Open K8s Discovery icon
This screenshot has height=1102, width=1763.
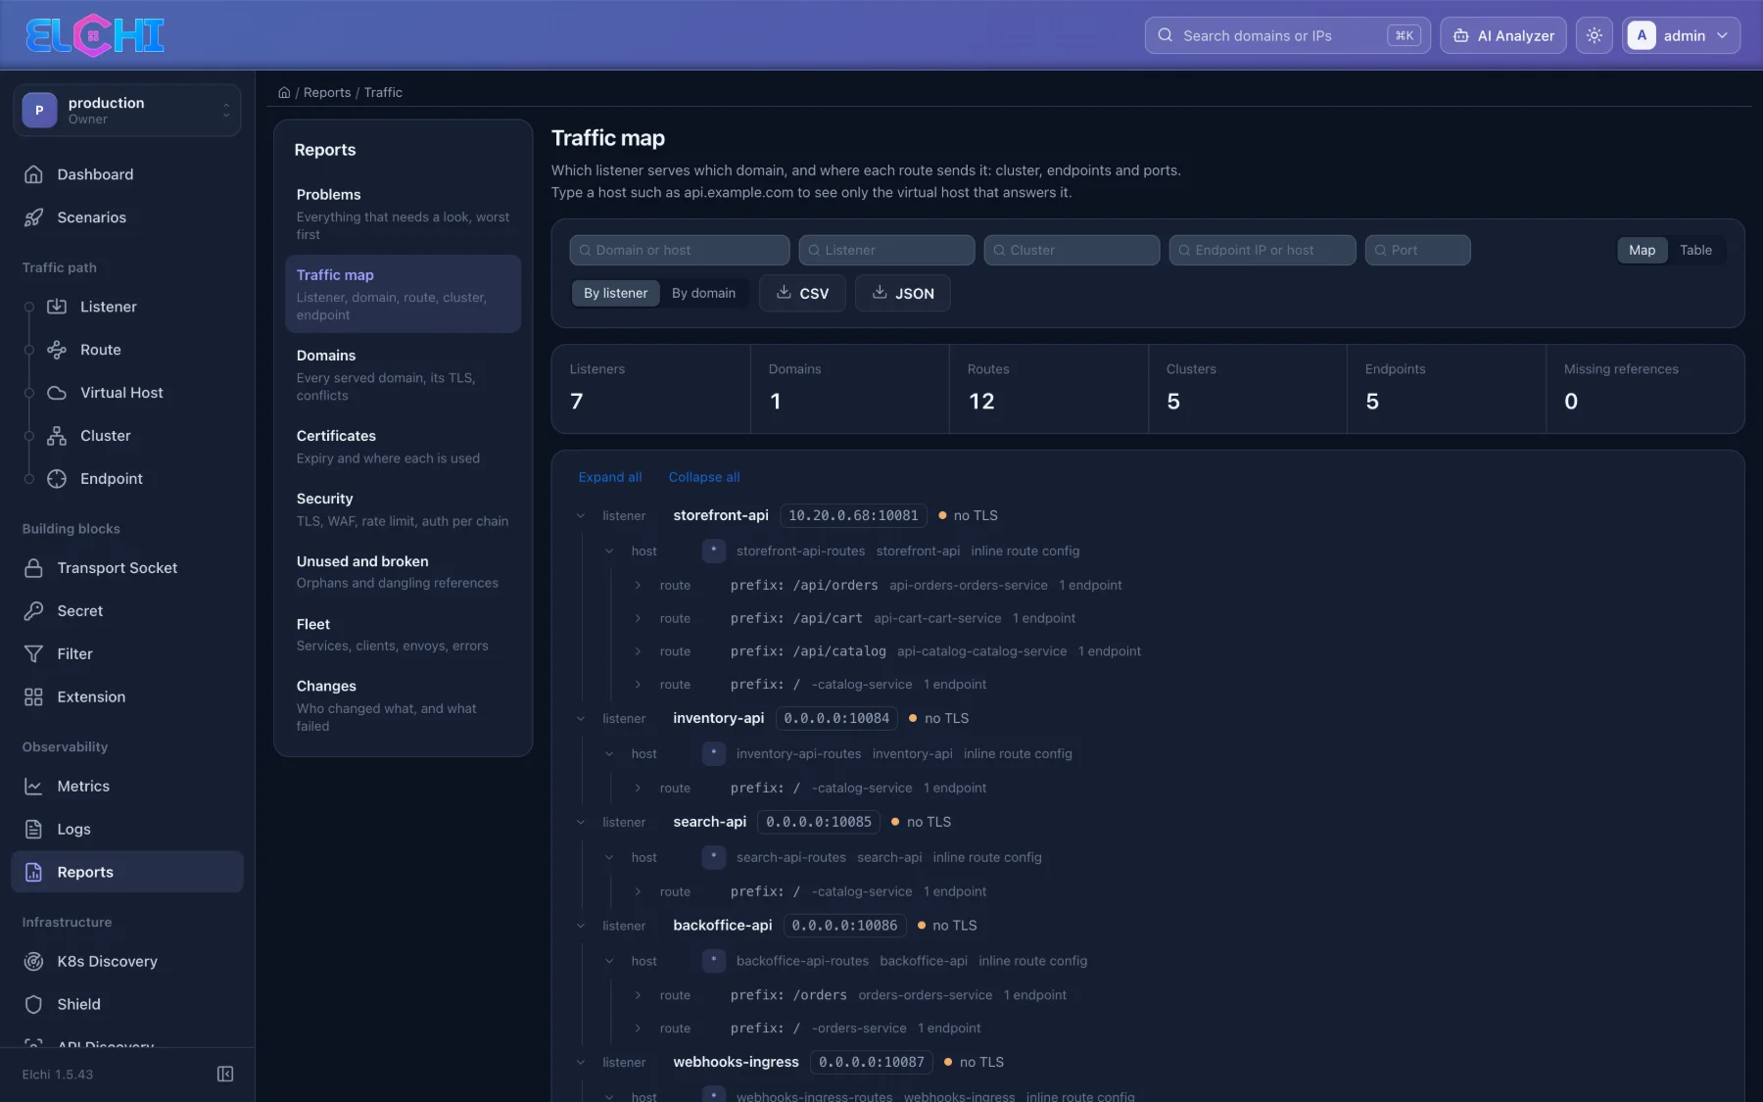coord(33,962)
